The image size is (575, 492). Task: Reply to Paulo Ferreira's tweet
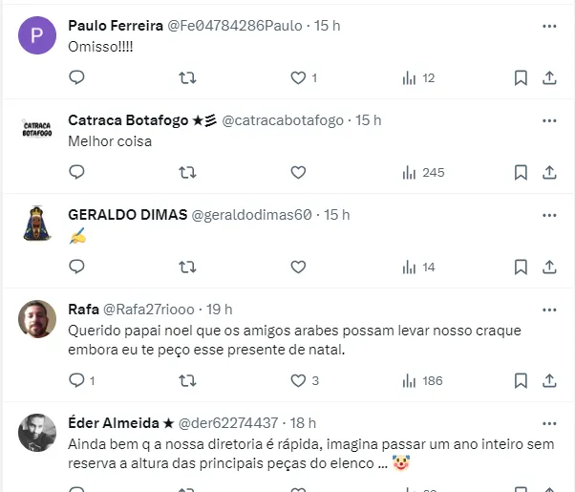76,77
